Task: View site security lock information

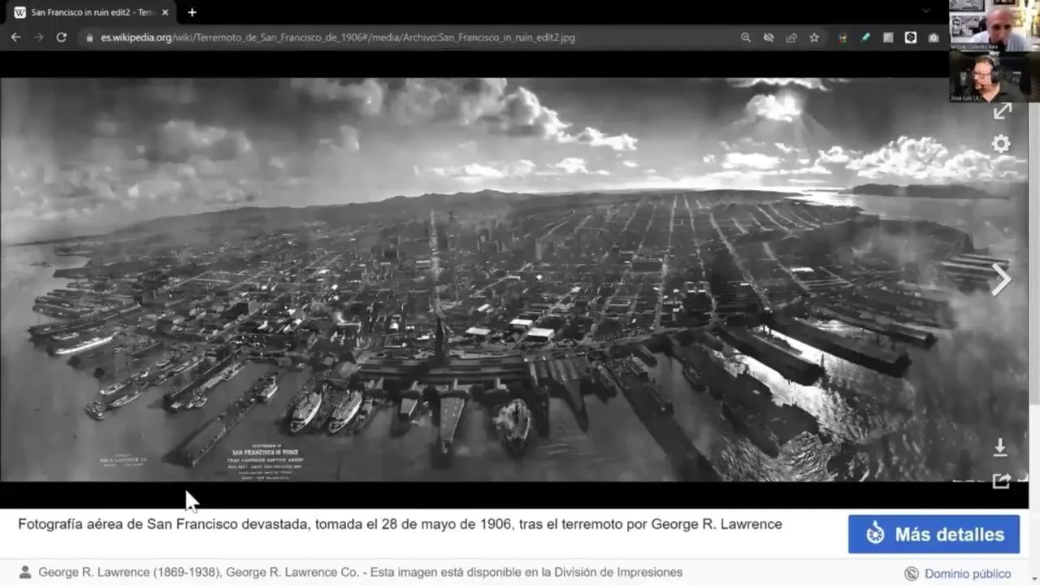Action: click(x=88, y=37)
